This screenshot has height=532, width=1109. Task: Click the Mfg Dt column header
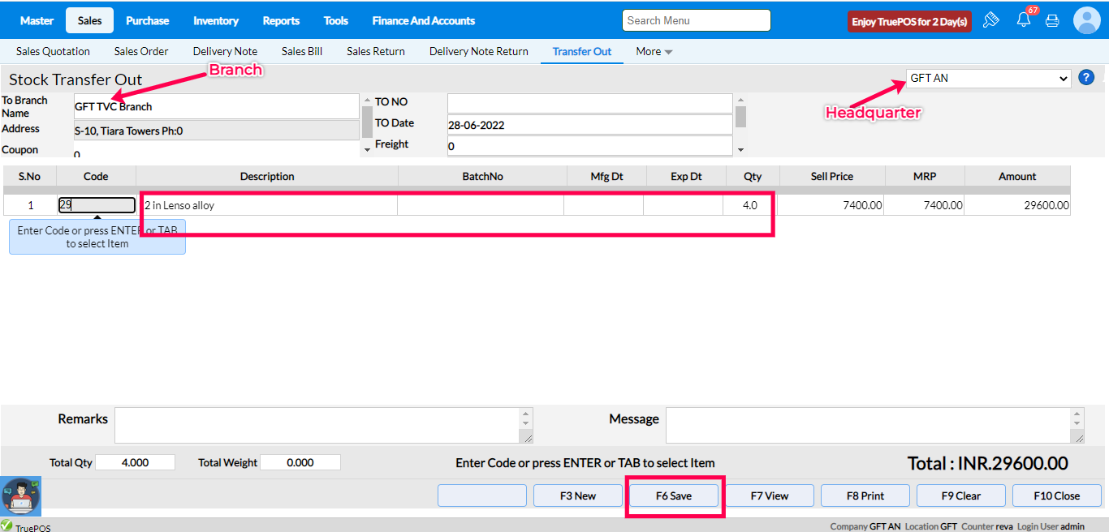(606, 176)
